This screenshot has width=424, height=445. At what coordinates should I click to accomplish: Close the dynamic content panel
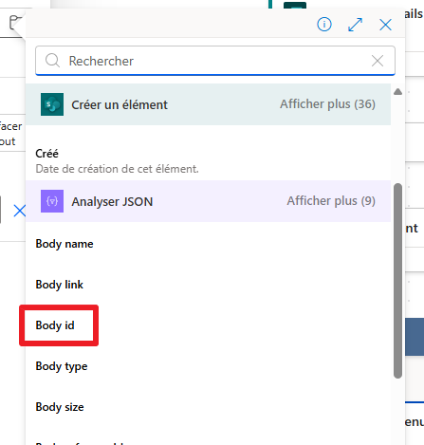pos(385,25)
